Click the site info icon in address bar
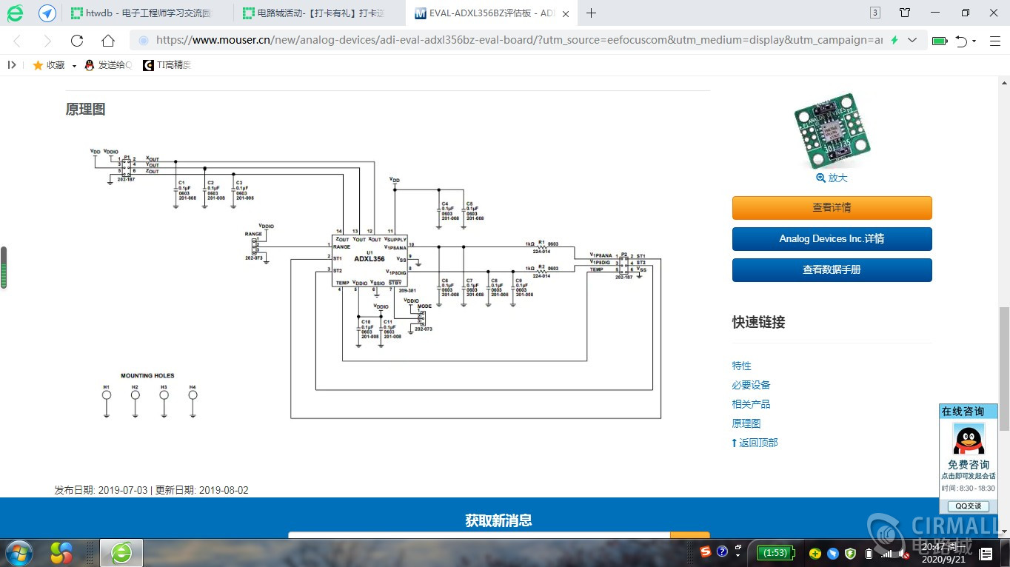 pos(143,41)
